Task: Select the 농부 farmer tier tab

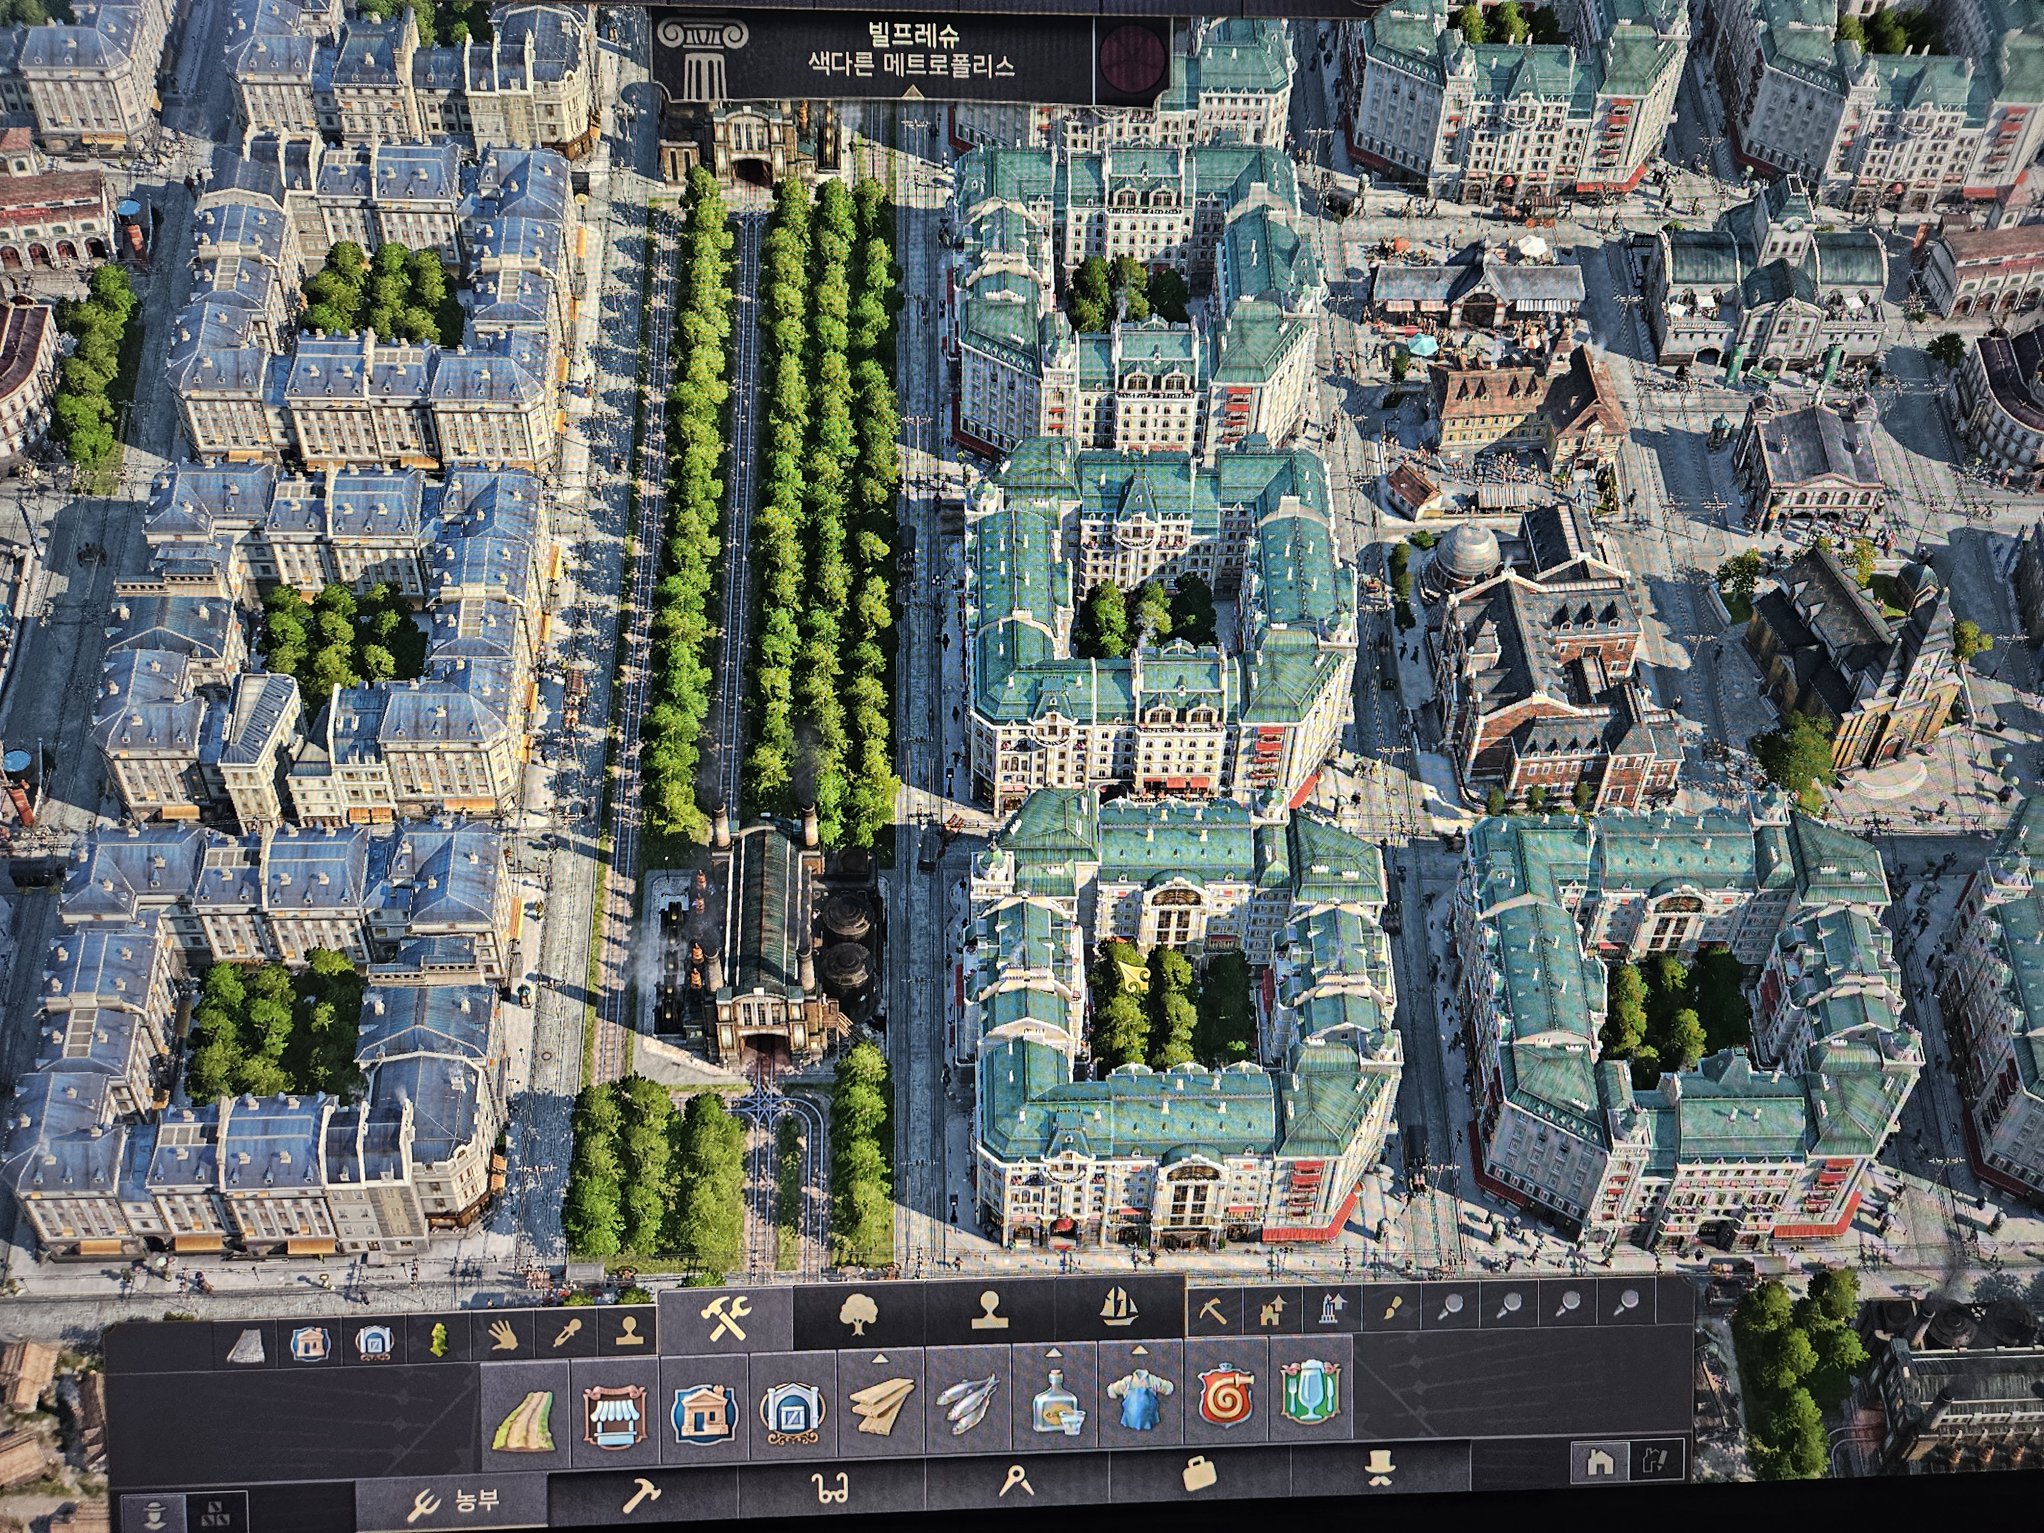Action: point(454,1501)
